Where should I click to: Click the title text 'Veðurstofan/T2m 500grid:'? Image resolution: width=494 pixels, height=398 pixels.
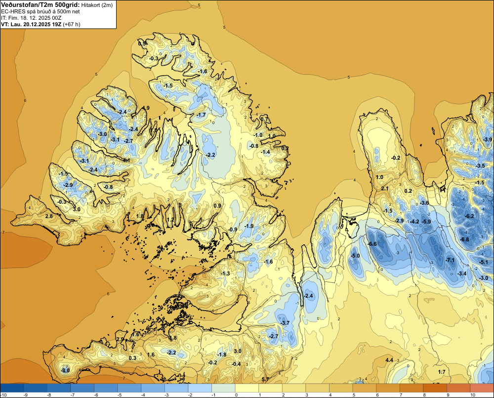coord(41,4)
